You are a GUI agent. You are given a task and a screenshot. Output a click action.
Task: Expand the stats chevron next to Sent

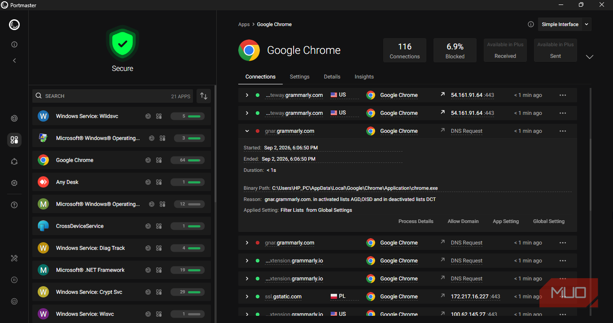pyautogui.click(x=590, y=57)
